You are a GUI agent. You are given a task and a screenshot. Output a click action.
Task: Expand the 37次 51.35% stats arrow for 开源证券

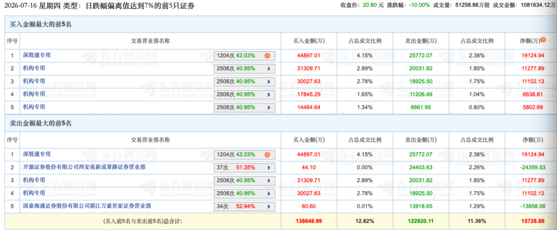point(269,168)
